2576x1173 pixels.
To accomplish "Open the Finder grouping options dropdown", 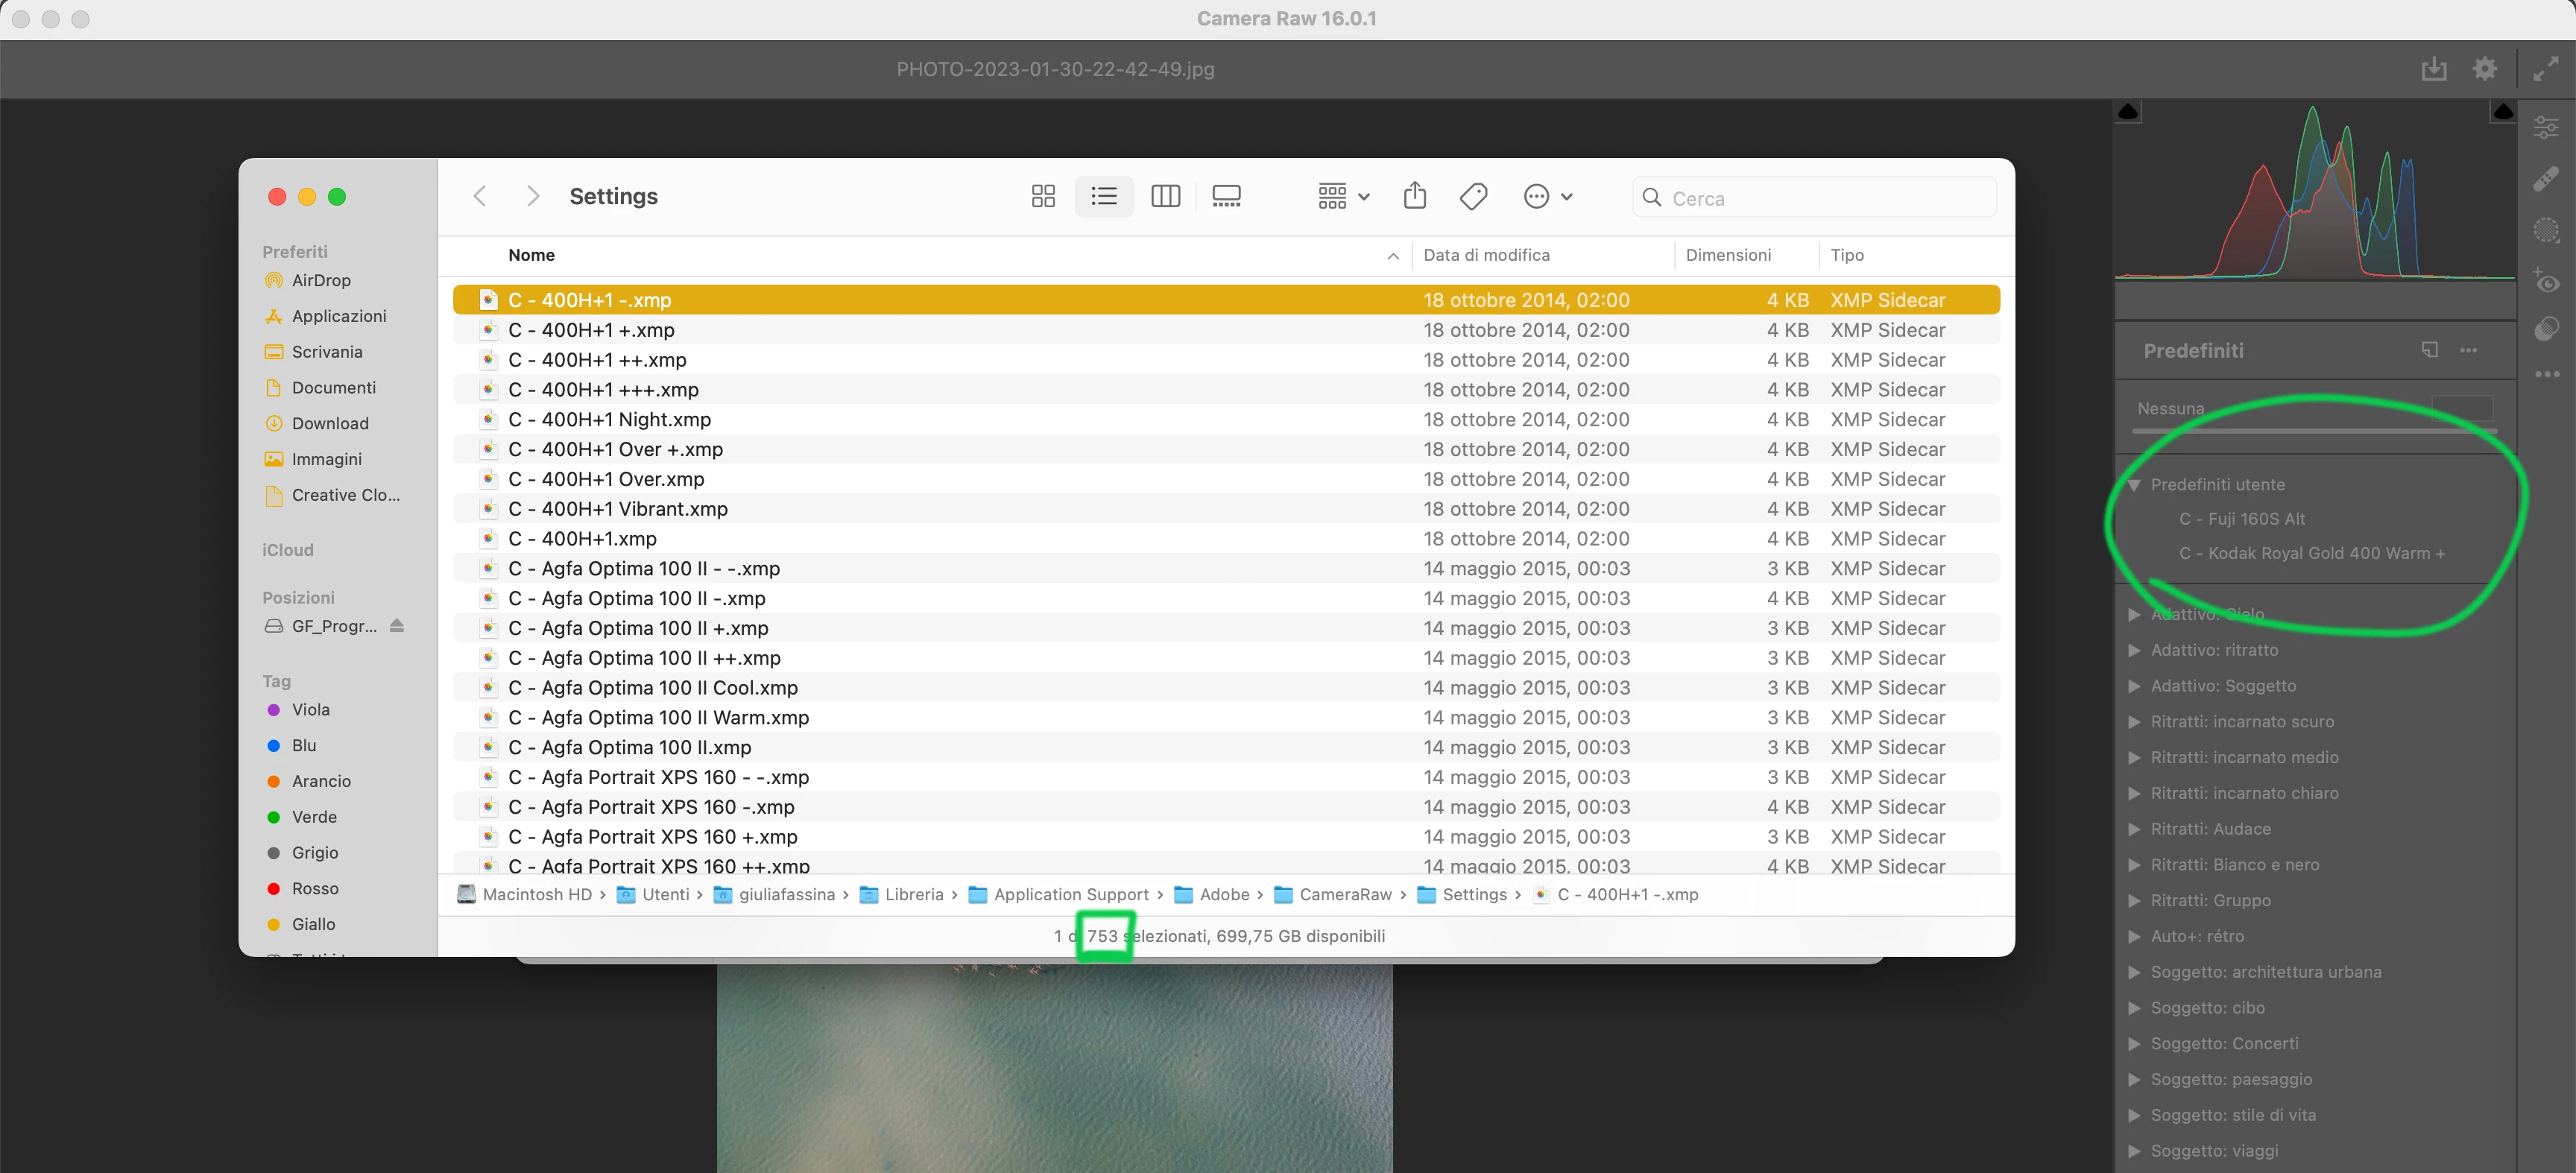I will click(1343, 196).
